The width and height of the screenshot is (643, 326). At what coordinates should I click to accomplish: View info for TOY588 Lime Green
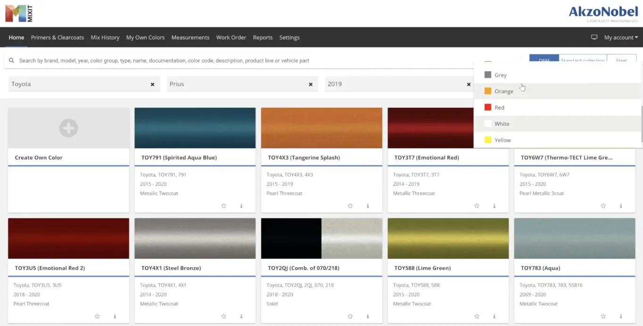coord(495,316)
